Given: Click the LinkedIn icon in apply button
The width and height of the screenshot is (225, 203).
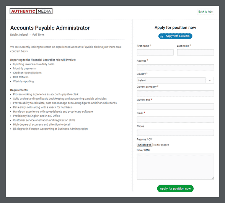Looking at the screenshot, I should pos(161,36).
